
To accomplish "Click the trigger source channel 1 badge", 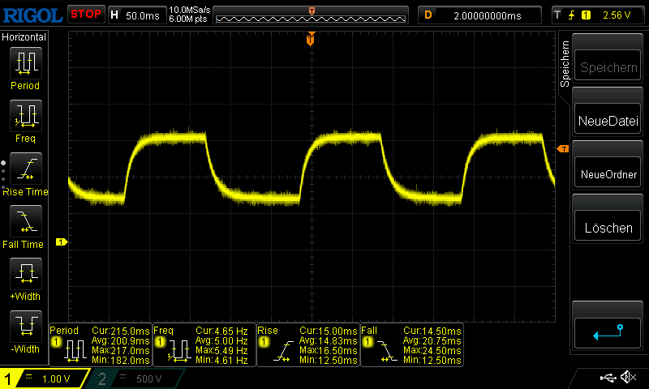I will (x=586, y=15).
